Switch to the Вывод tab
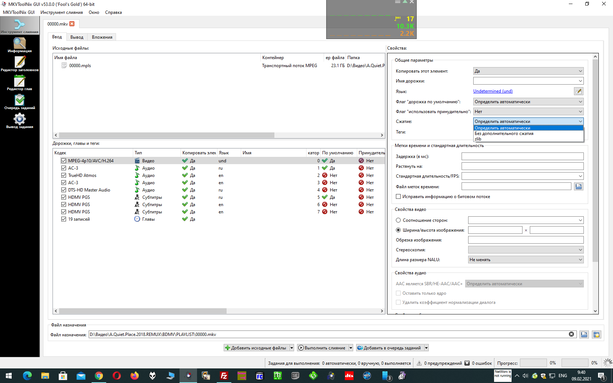The height and width of the screenshot is (383, 613). (77, 37)
